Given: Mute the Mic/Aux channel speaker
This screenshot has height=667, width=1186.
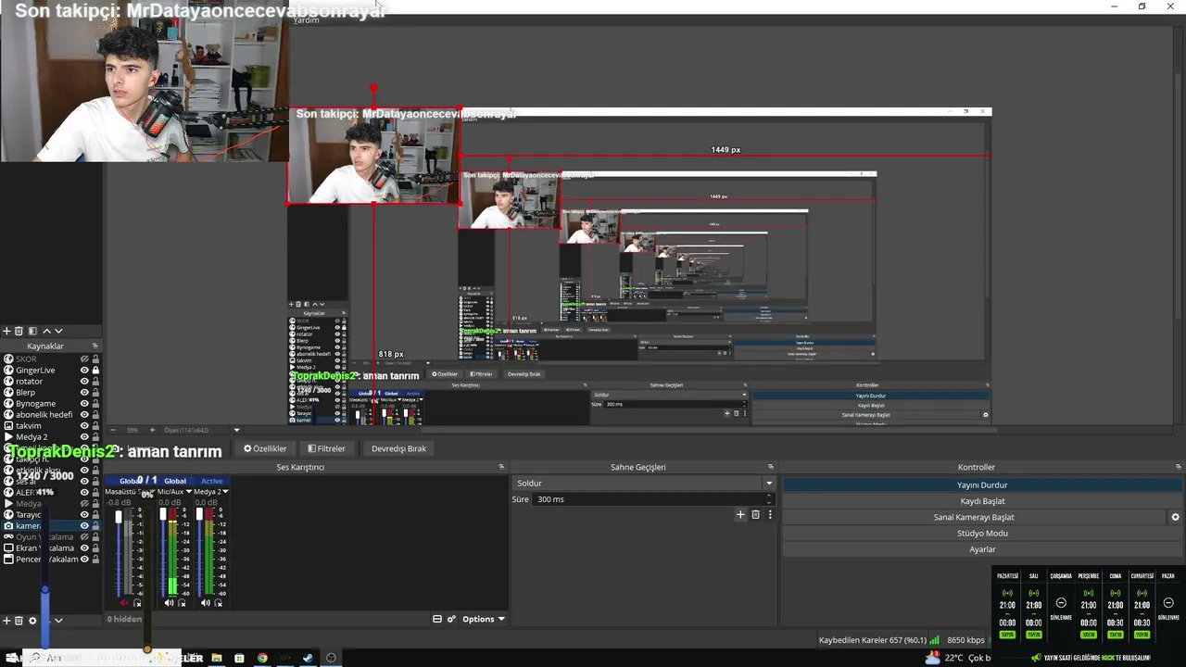Looking at the screenshot, I should (x=169, y=603).
